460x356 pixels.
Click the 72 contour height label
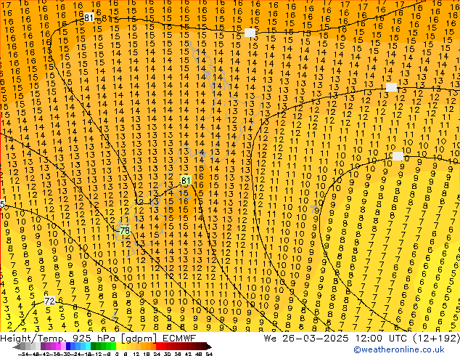point(49,301)
